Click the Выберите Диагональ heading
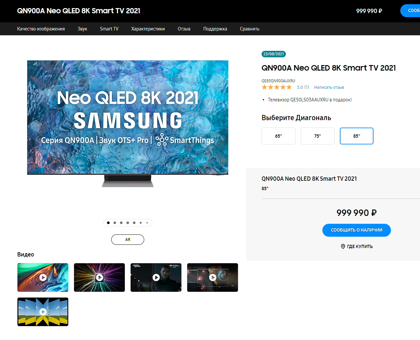 coord(296,118)
